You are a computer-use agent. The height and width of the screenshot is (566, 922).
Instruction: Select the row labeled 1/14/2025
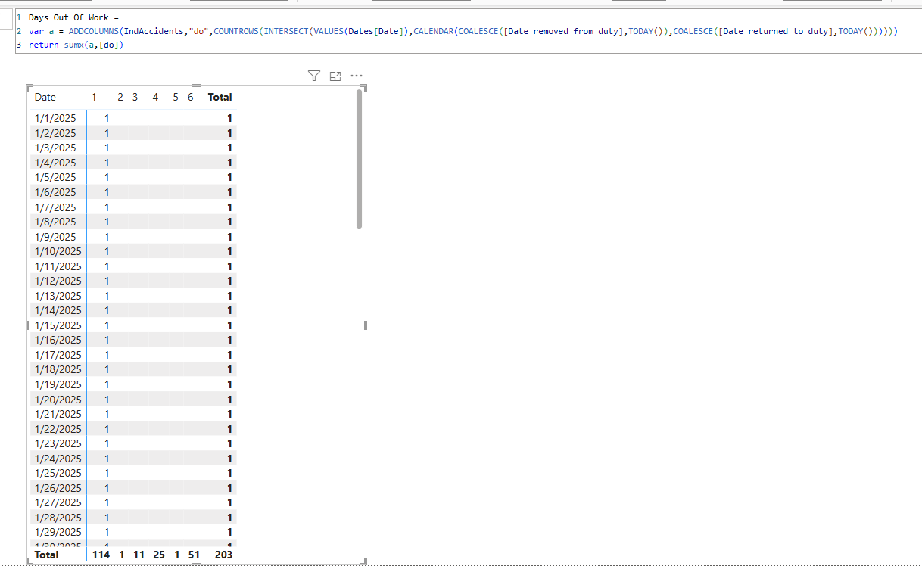[x=133, y=310]
